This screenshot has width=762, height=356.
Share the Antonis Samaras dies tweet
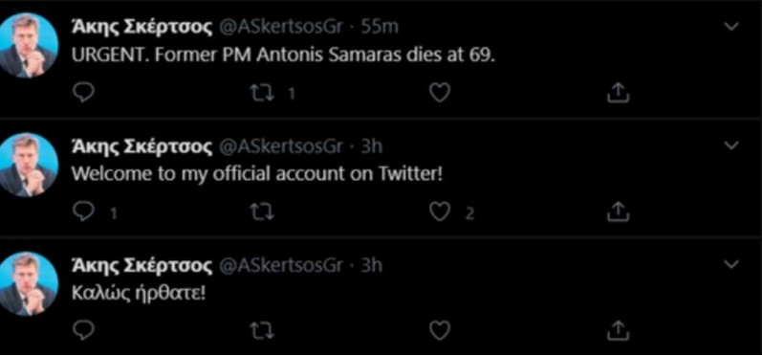pos(619,93)
